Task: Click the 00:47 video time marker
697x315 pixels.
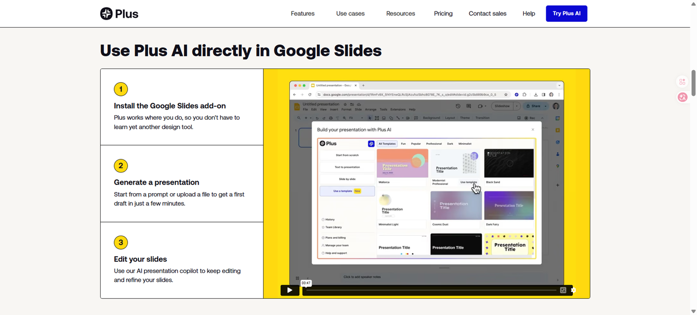Action: coord(306,283)
